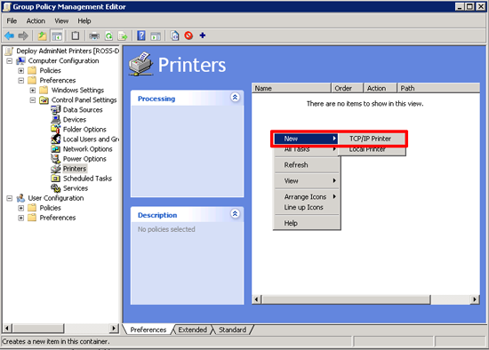Select Network Options in the tree
This screenshot has height=350, width=489.
[88, 149]
